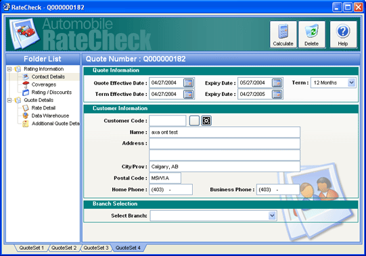Image resolution: width=366 pixels, height=256 pixels.
Task: Select Quote Details tree label
Action: 39,100
